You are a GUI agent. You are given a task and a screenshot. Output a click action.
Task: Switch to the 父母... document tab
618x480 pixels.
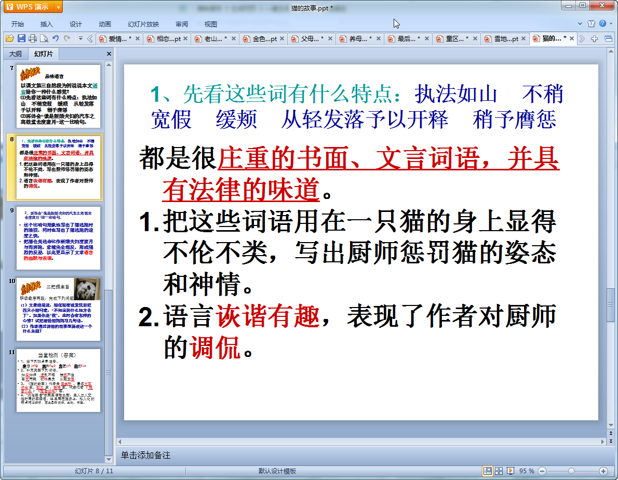[x=311, y=38]
